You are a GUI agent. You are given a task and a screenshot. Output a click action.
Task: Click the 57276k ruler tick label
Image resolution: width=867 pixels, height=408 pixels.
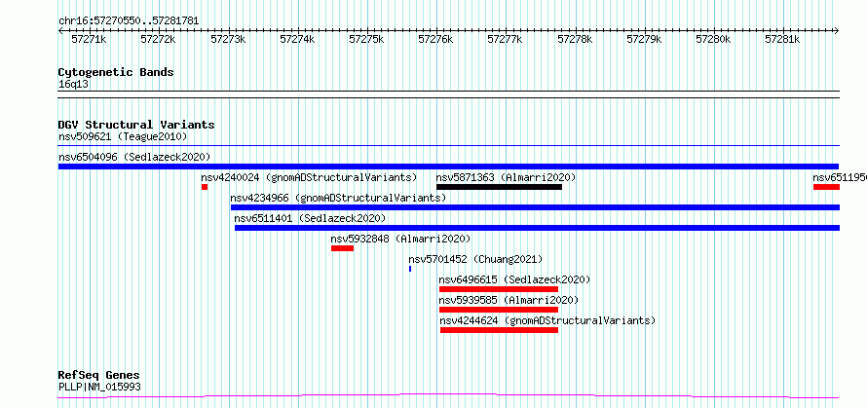[x=435, y=39]
